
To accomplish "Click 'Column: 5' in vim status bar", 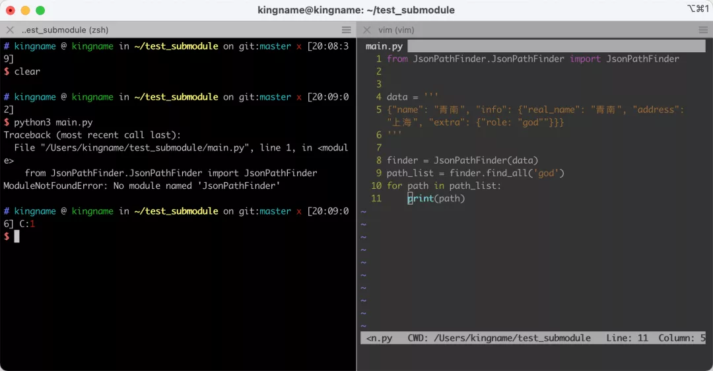I will point(682,338).
